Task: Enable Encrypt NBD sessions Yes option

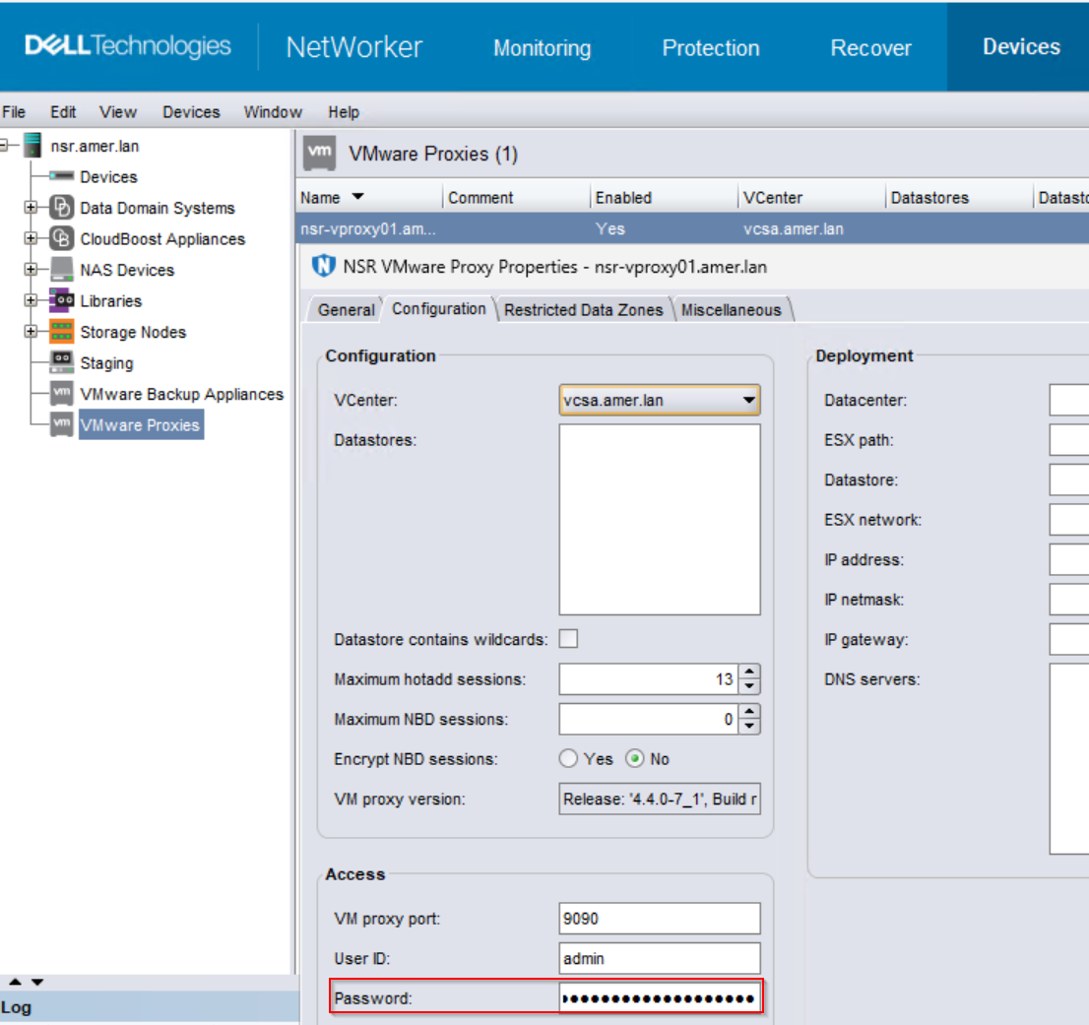Action: 569,758
